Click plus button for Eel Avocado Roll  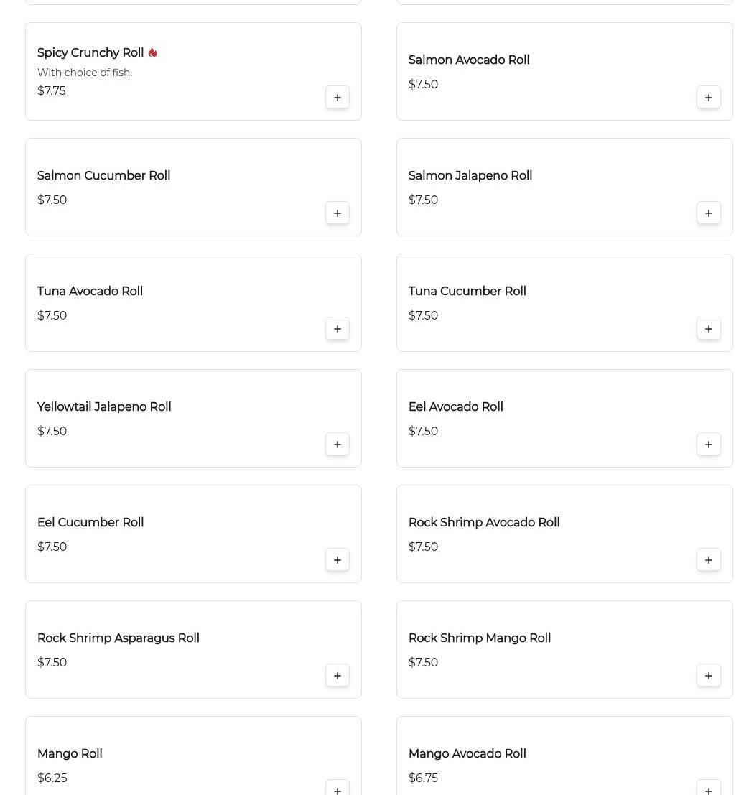pos(709,445)
